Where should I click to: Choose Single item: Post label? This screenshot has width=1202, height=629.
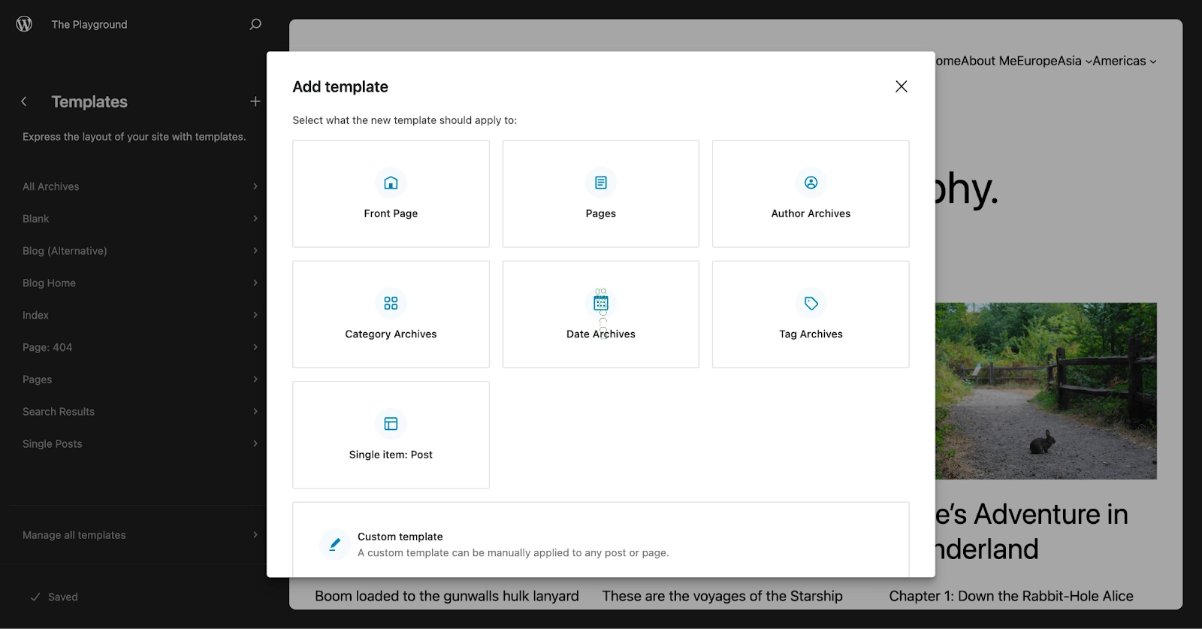click(x=391, y=455)
